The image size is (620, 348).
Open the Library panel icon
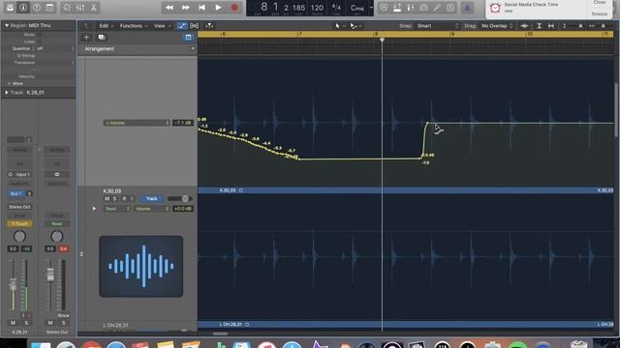11,7
